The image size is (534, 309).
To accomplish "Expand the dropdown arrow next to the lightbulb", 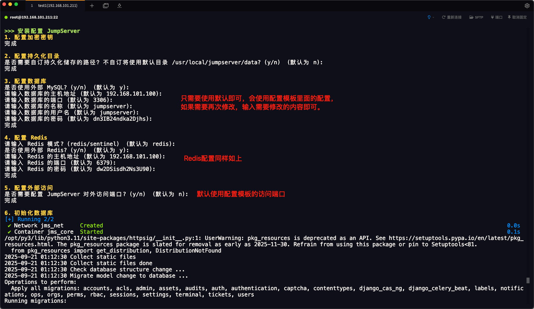I will (433, 17).
